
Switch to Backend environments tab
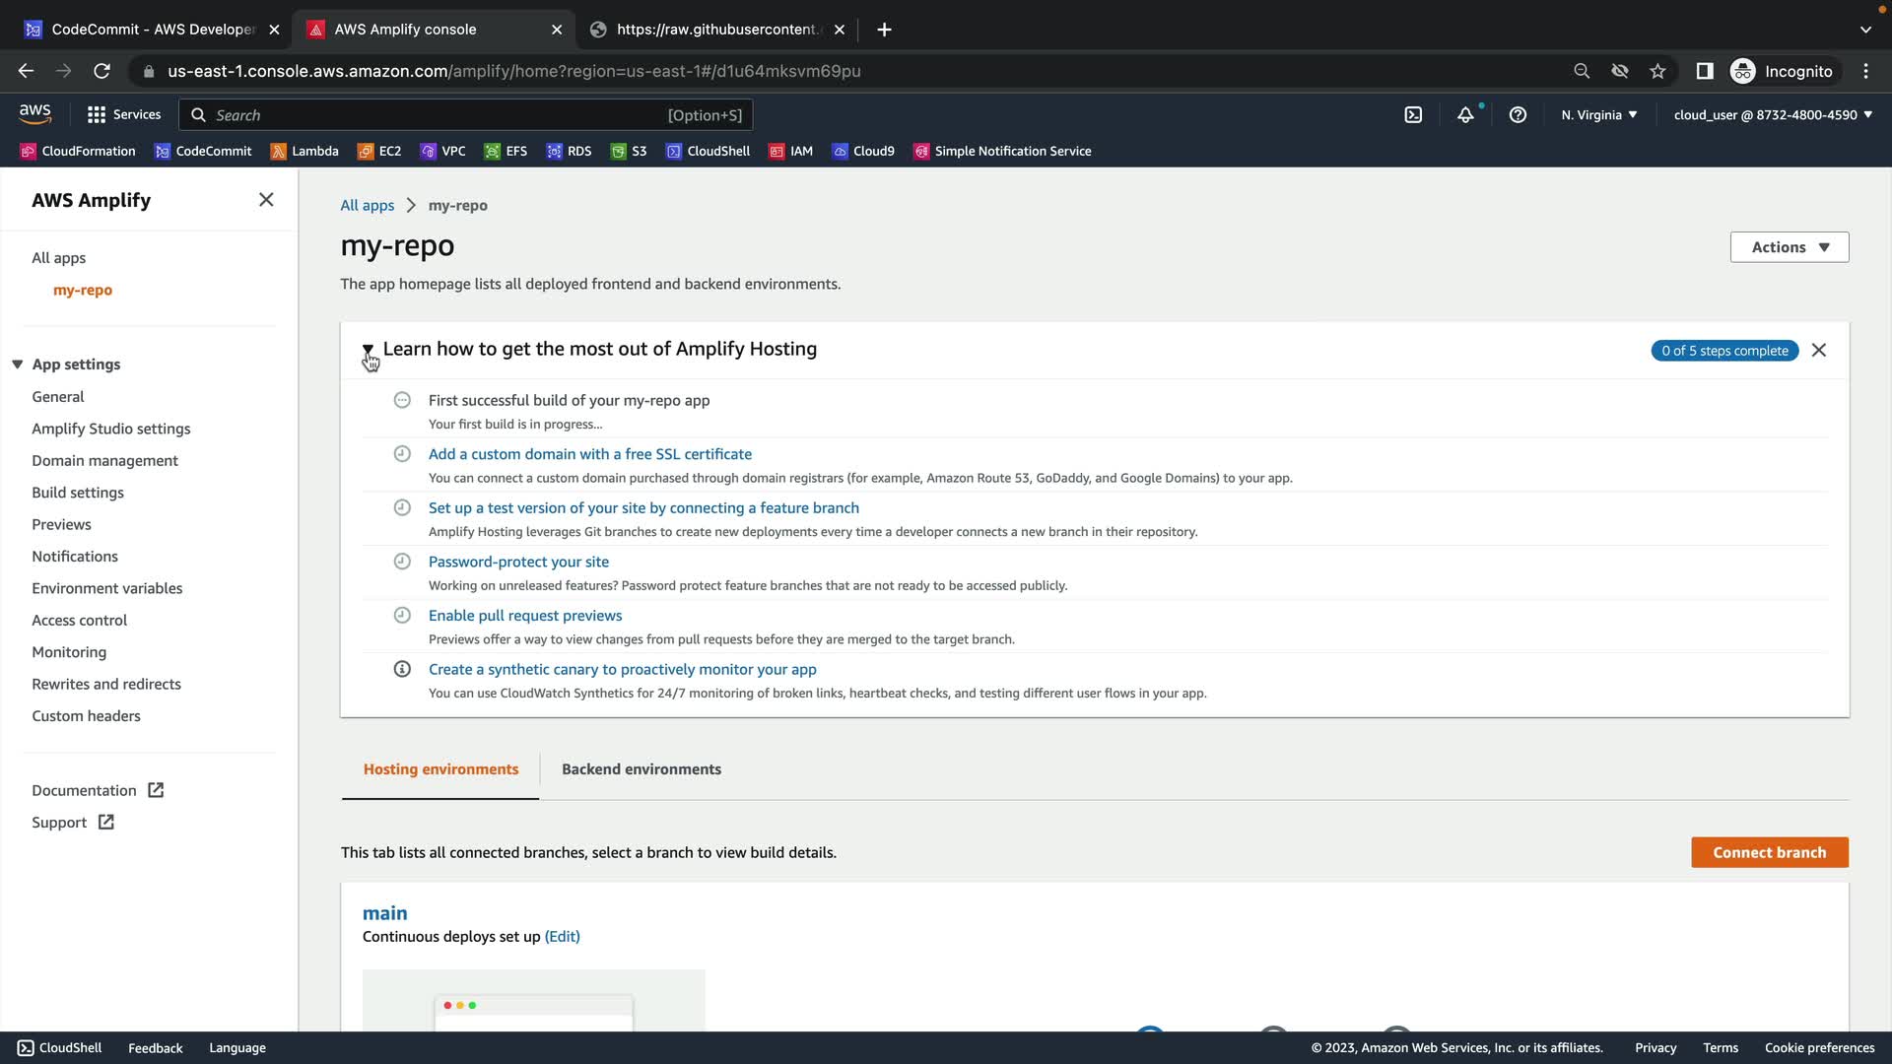(x=642, y=769)
